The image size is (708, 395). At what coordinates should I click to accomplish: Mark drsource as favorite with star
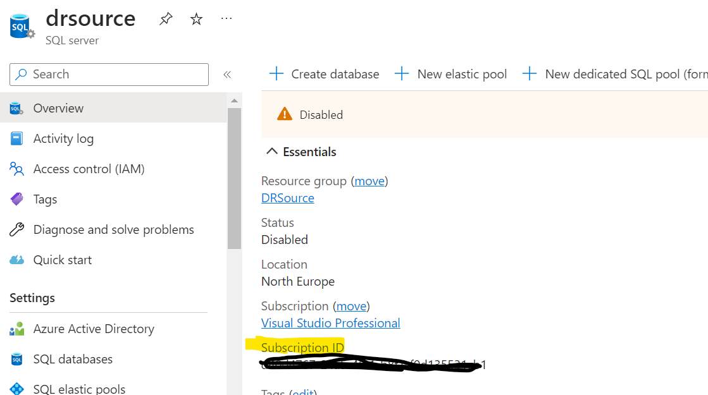pyautogui.click(x=196, y=19)
